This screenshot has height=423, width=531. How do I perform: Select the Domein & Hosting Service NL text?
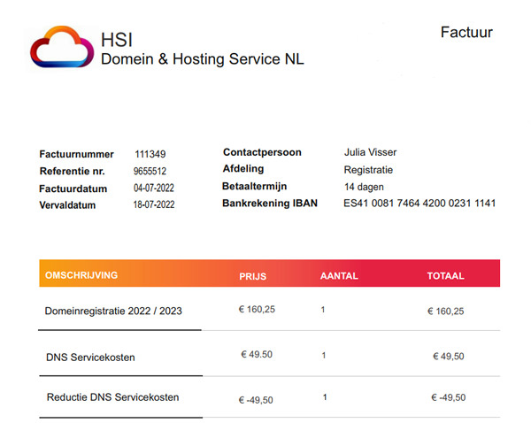click(x=202, y=59)
